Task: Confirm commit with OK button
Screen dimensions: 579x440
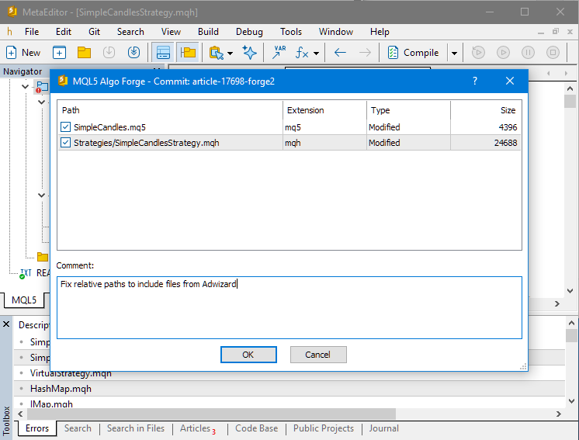Action: (x=248, y=355)
